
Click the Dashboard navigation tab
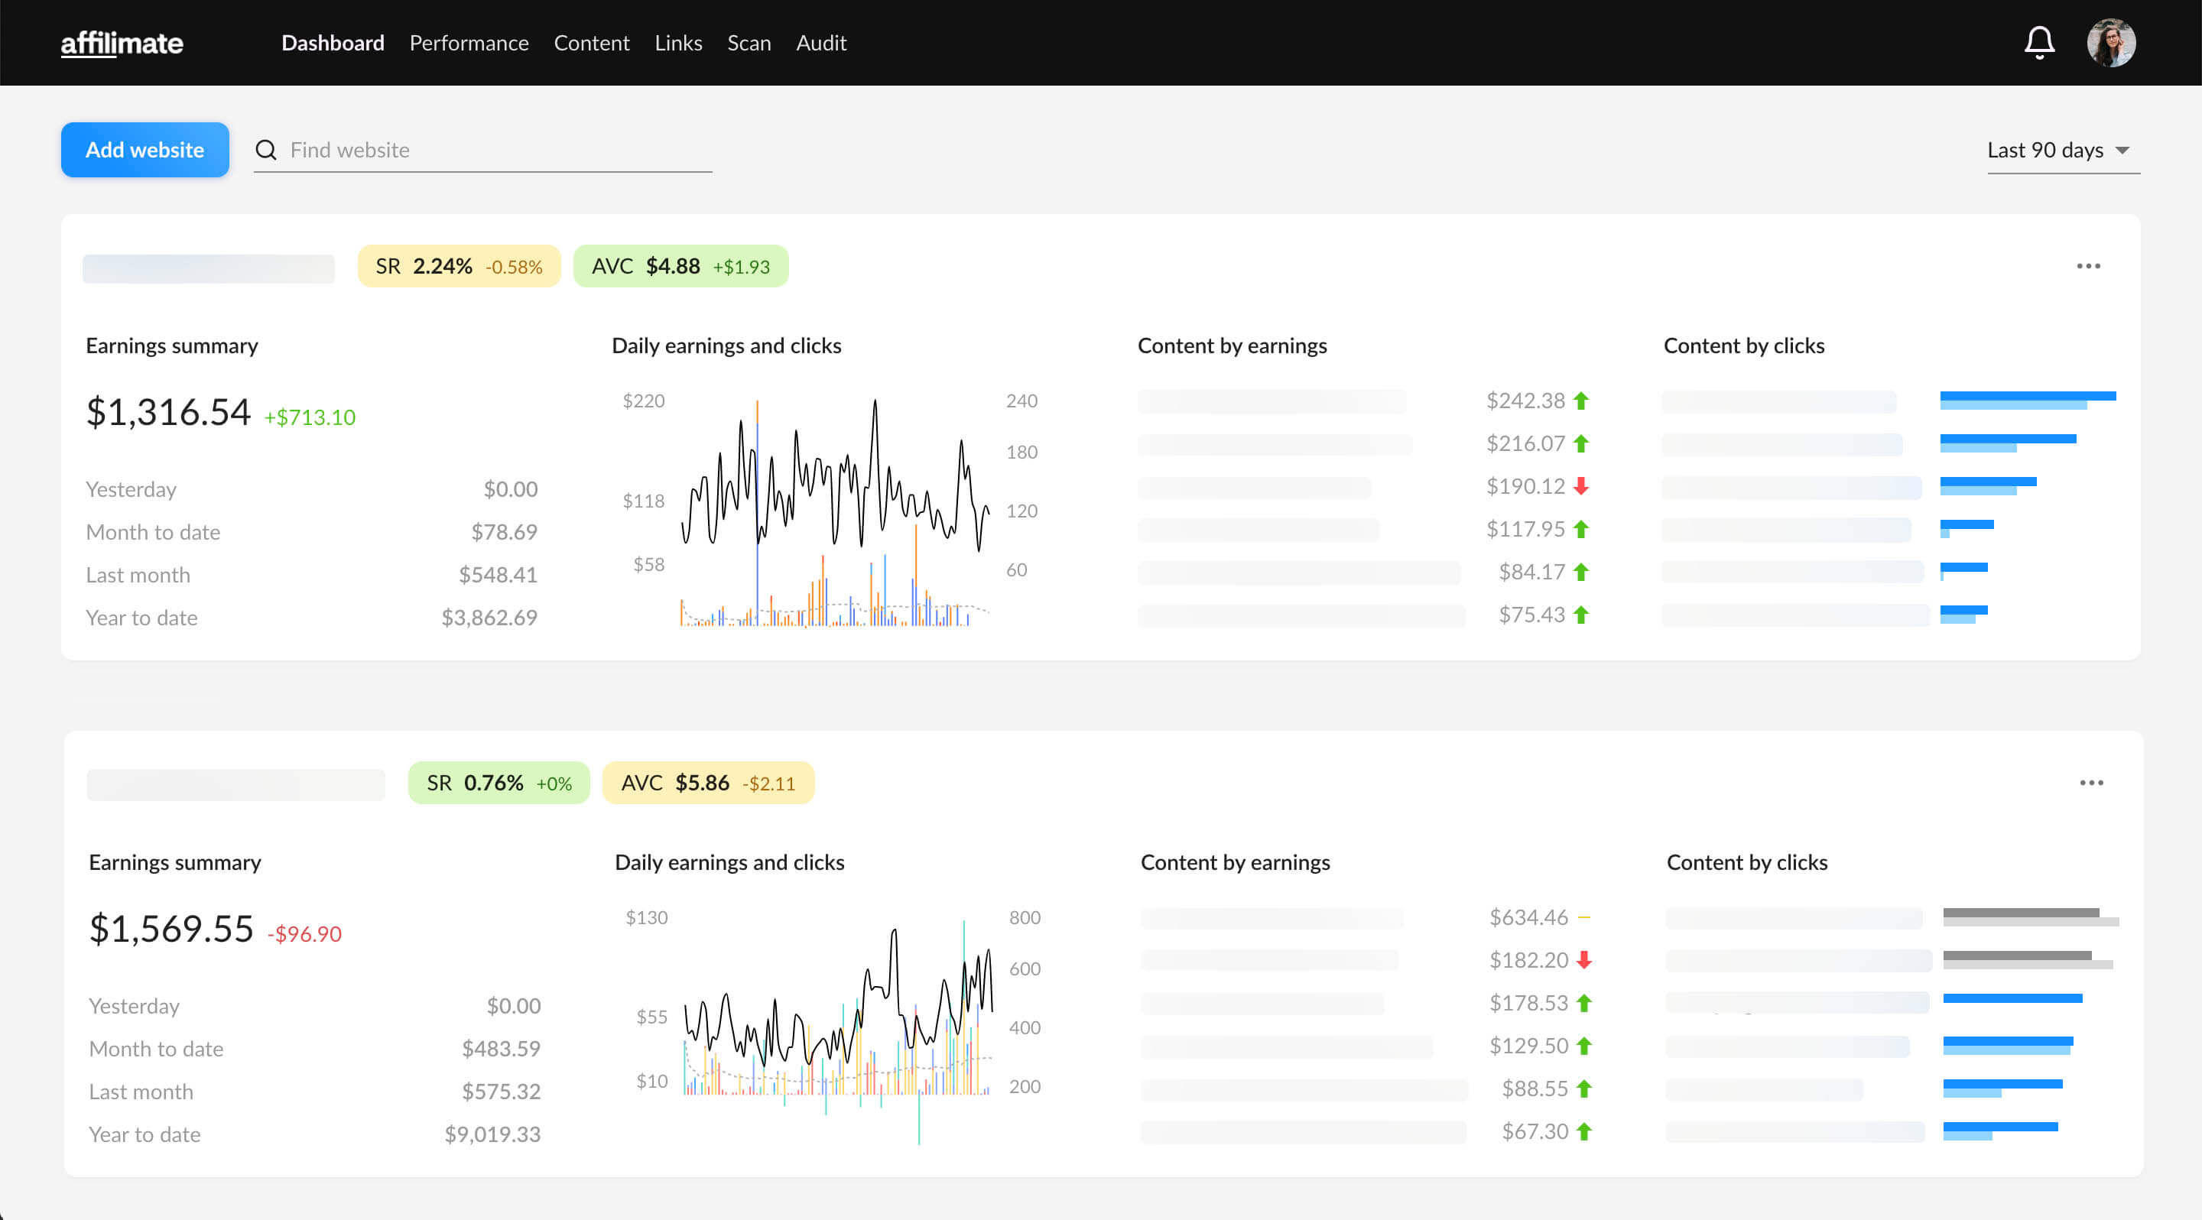pos(332,42)
